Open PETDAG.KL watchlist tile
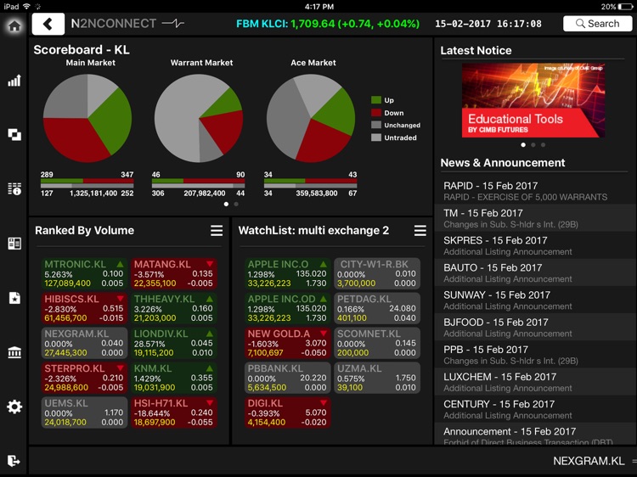The image size is (637, 477). [377, 308]
